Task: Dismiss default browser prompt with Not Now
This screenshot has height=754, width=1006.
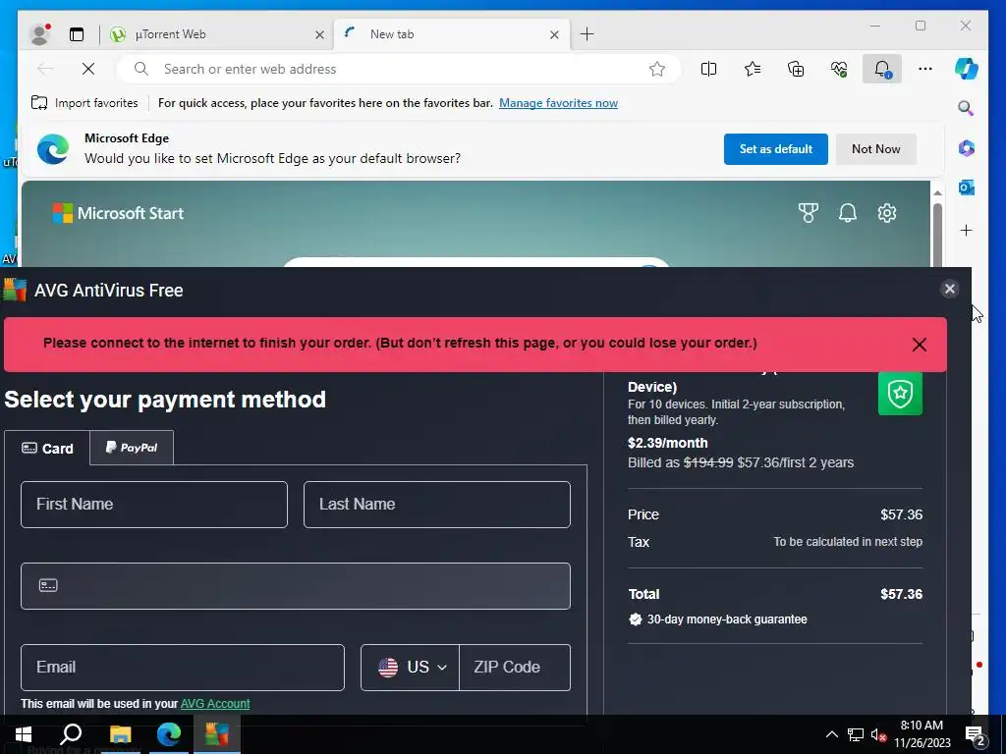Action: pyautogui.click(x=875, y=149)
